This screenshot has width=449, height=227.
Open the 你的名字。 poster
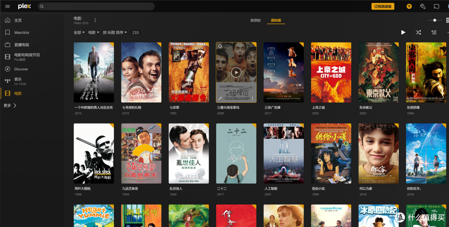[x=426, y=153]
